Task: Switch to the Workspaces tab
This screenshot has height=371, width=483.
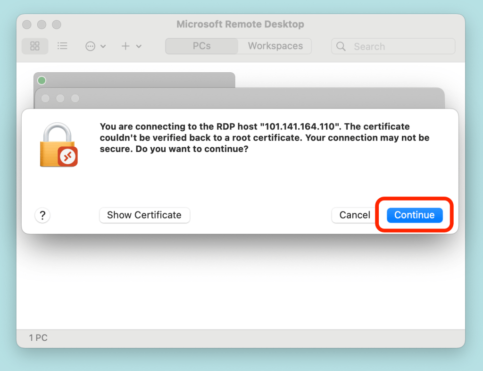Action: point(275,46)
